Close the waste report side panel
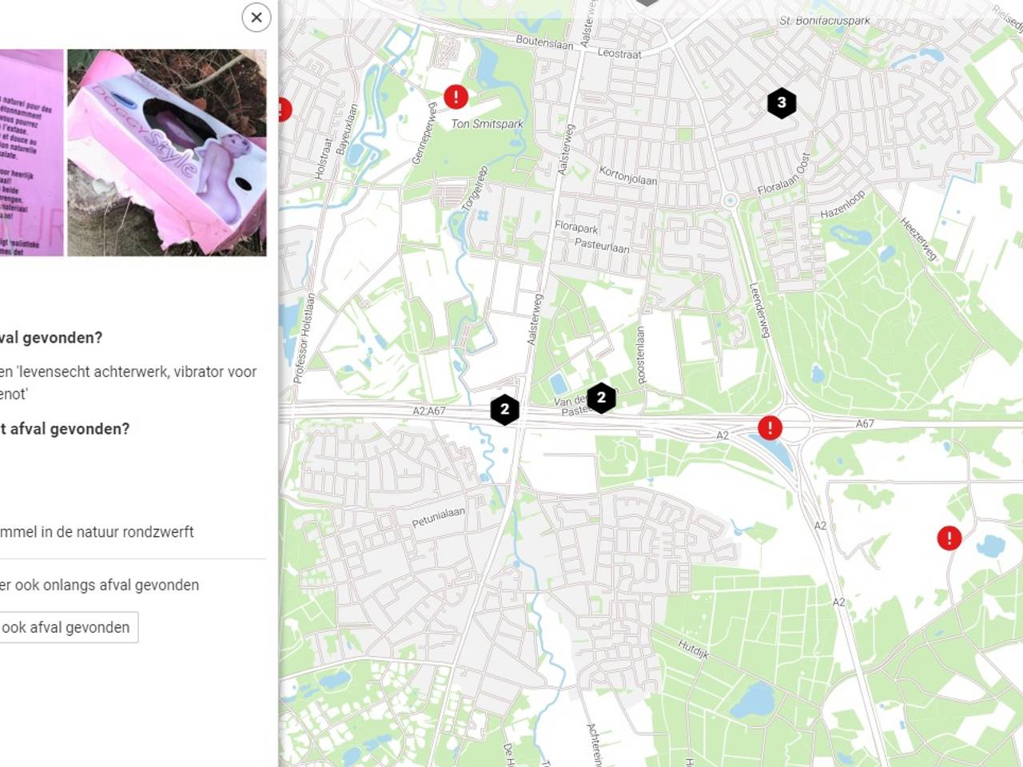 257,18
